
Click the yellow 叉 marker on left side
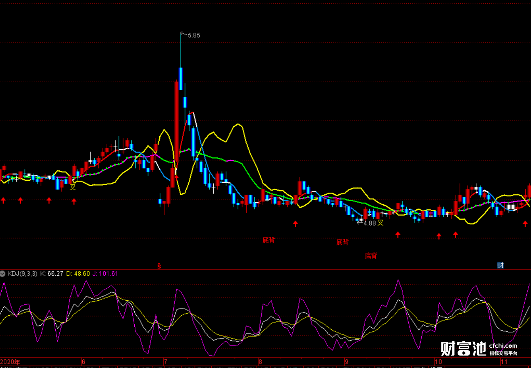(73, 187)
